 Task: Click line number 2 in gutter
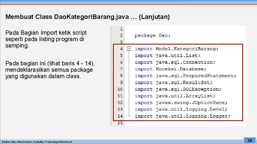click(x=121, y=35)
